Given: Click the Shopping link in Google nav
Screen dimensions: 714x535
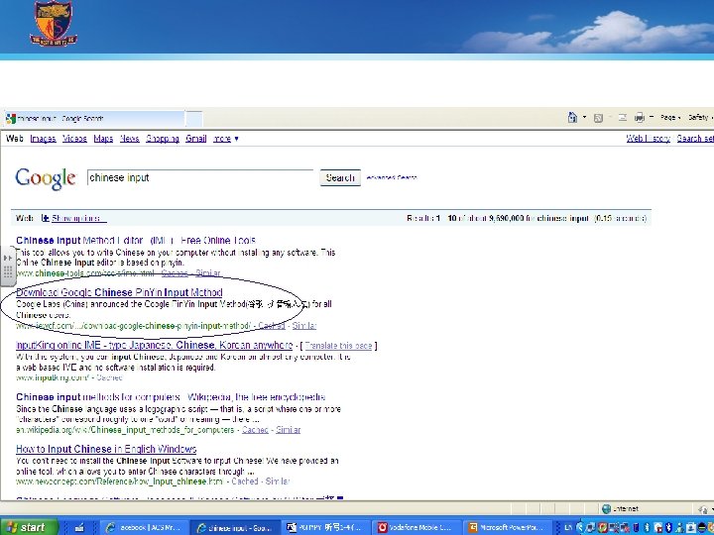Looking at the screenshot, I should 162,139.
